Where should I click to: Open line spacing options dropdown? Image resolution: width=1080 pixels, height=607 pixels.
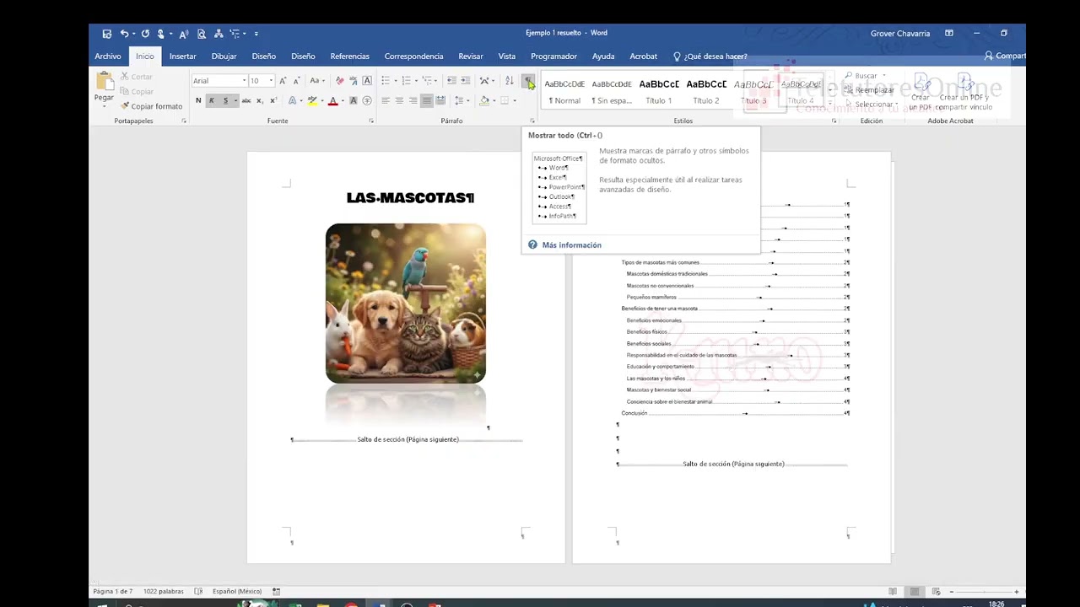click(468, 100)
